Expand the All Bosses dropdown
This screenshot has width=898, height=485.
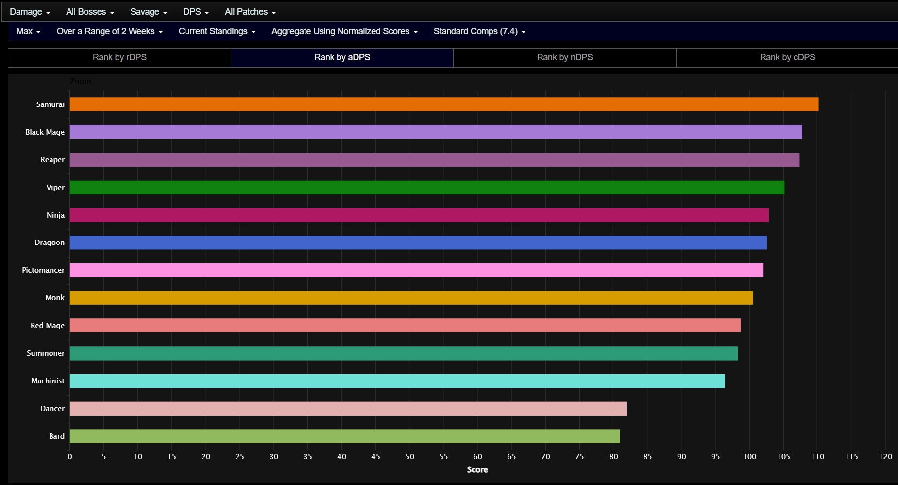click(x=90, y=12)
